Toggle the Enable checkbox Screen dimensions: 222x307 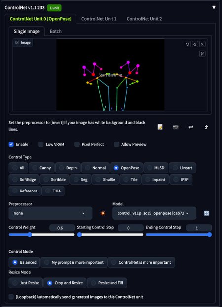point(11,144)
